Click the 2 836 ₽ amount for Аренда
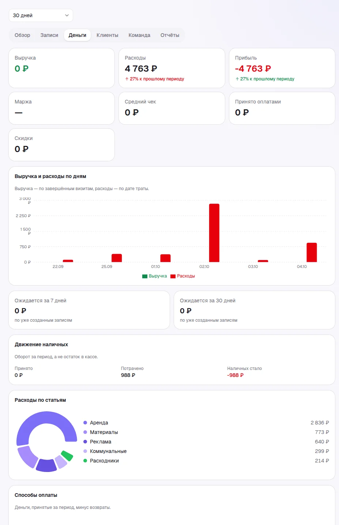Screen dimensions: 339x525 tap(320, 423)
